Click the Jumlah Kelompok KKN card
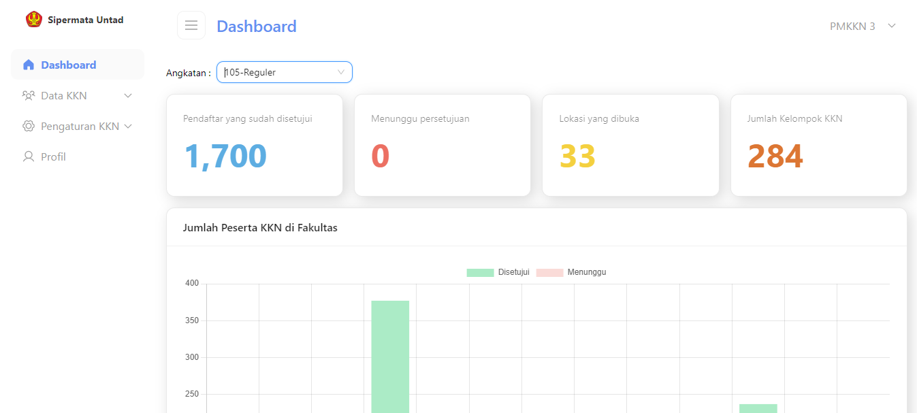The image size is (917, 413). 818,145
